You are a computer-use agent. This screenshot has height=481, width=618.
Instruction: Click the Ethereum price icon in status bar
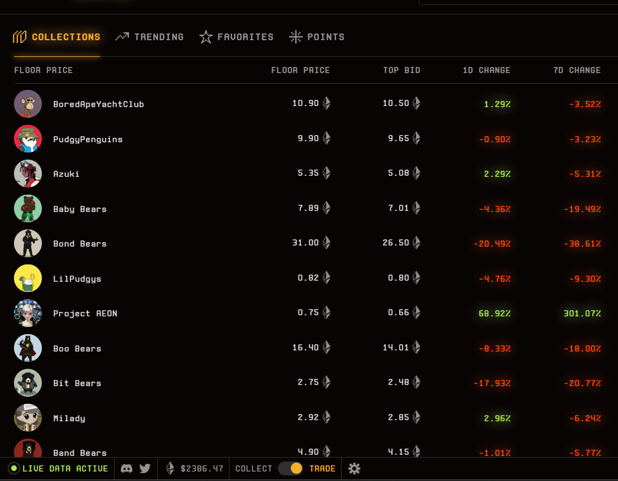(170, 468)
